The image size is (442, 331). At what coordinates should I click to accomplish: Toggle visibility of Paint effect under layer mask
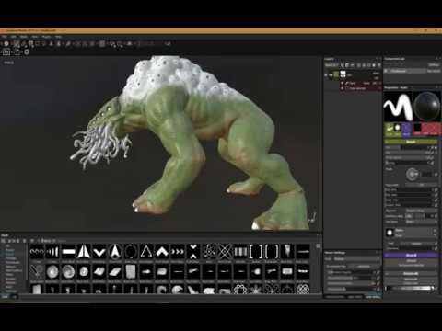tap(343, 83)
